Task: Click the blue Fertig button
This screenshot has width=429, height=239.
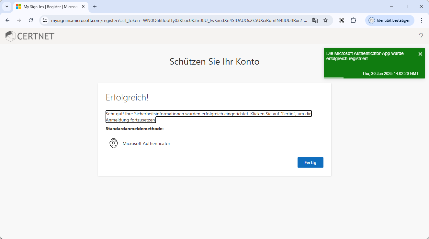Action: [x=310, y=162]
